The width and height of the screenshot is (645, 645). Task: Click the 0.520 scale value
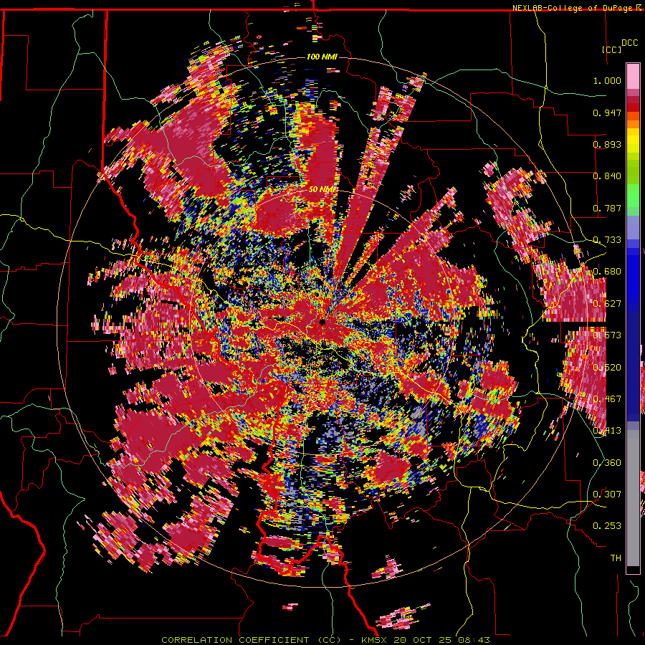[607, 368]
